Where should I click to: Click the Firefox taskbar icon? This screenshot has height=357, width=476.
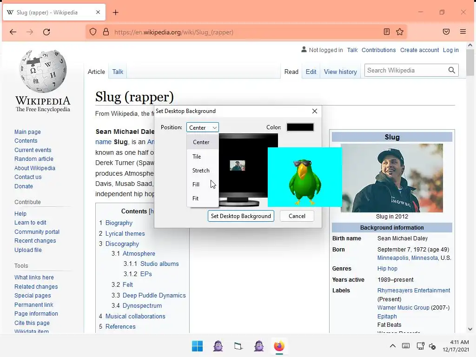coord(279,346)
